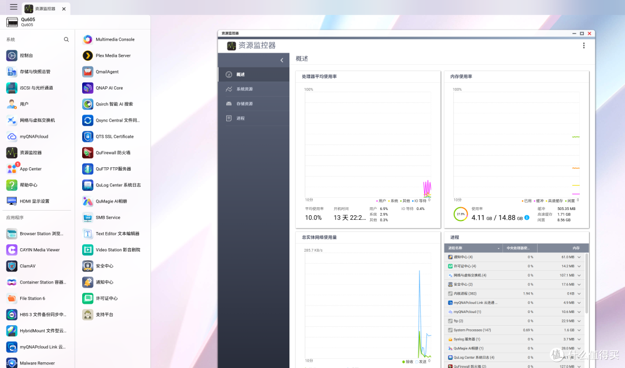Image resolution: width=625 pixels, height=368 pixels.
Task: Search the app menu with magnifier icon
Action: tap(66, 39)
